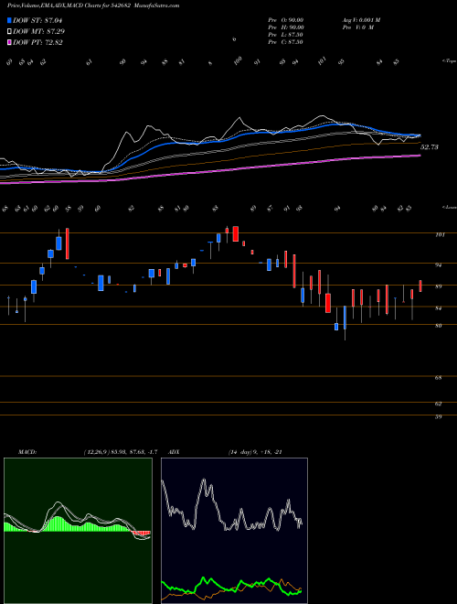Click the 80 price axis label
This screenshot has height=604, width=457.
[439, 326]
